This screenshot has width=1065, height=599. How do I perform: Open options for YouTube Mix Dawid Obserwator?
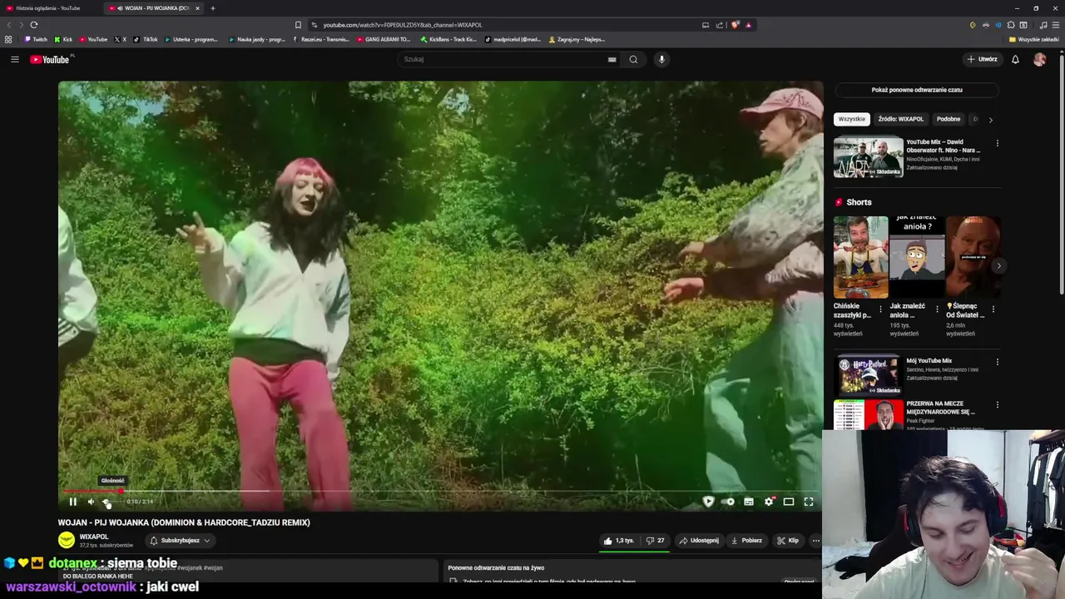point(997,143)
